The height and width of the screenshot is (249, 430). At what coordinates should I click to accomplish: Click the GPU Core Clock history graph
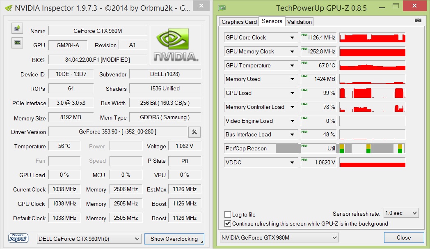[373, 38]
